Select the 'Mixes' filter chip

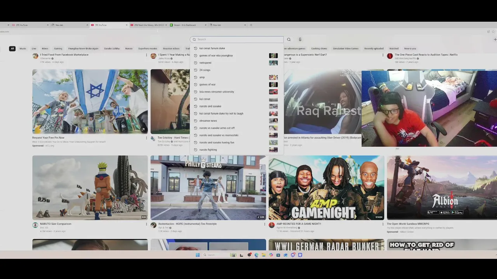tap(45, 48)
